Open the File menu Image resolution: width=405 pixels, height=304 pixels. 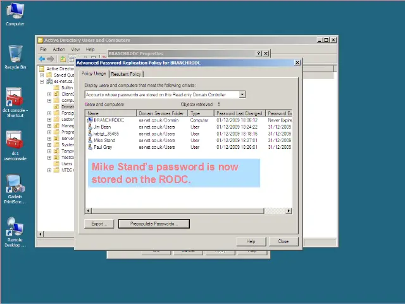coord(44,49)
